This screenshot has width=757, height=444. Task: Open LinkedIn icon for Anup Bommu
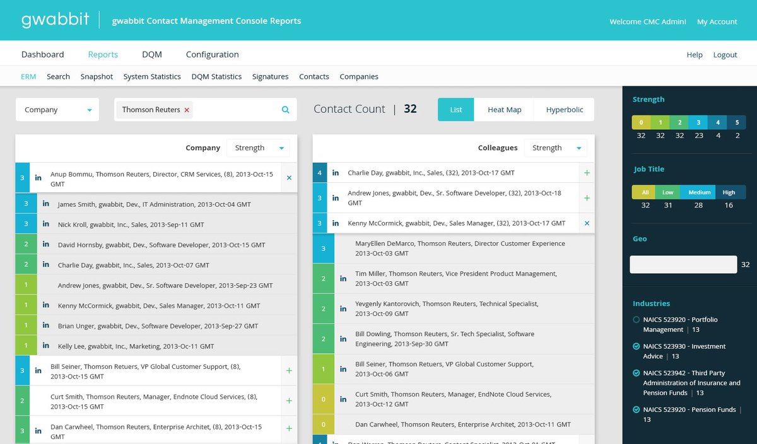38,178
